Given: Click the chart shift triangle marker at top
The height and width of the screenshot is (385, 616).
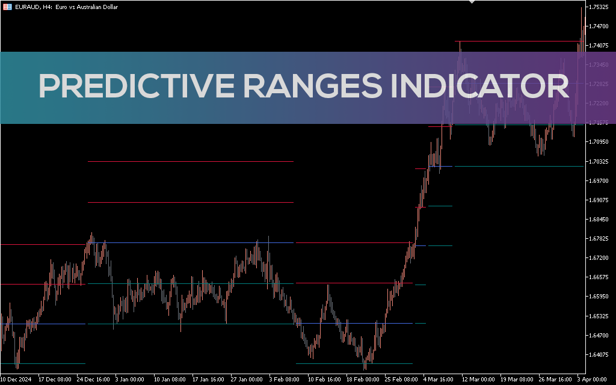Looking at the screenshot, I should 472,2.
